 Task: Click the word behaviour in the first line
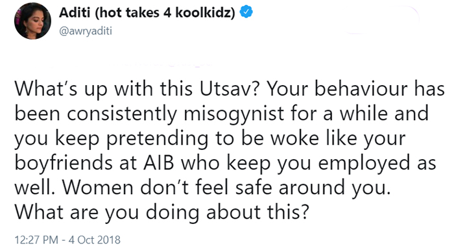pos(361,89)
